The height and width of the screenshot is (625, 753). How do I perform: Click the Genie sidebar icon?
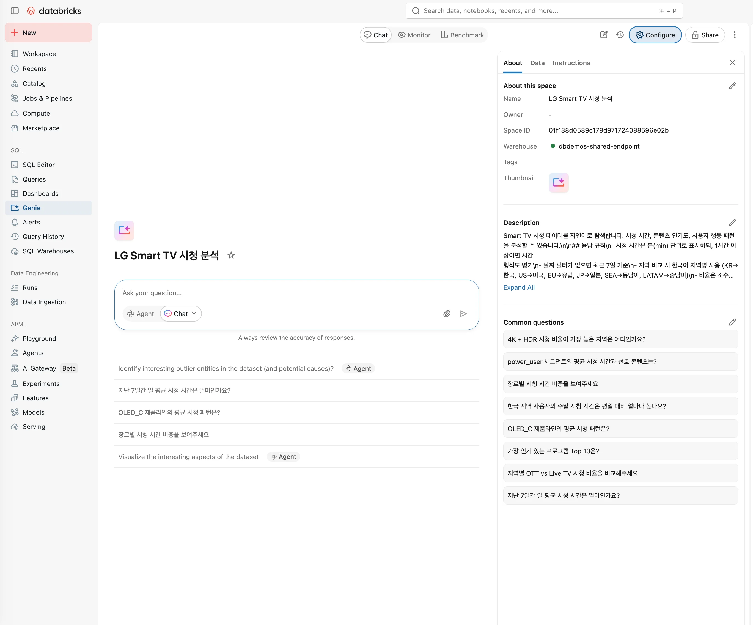15,208
